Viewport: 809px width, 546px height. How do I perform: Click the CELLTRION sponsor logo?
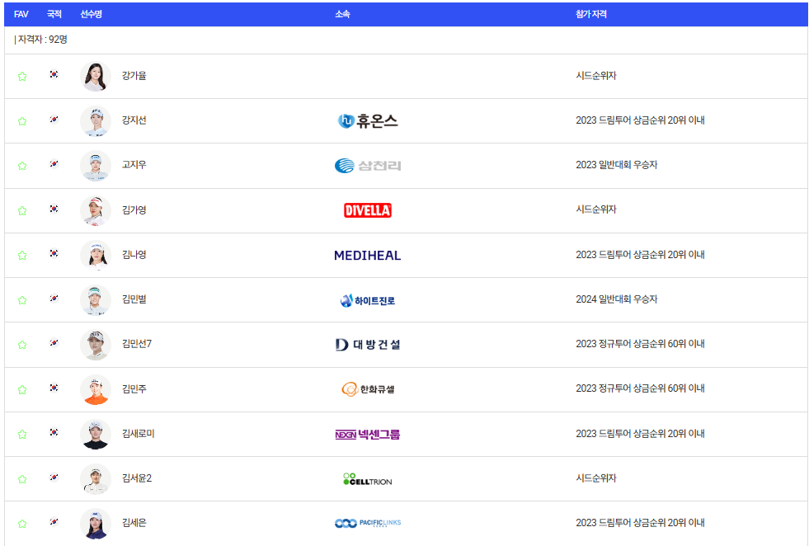pyautogui.click(x=368, y=479)
